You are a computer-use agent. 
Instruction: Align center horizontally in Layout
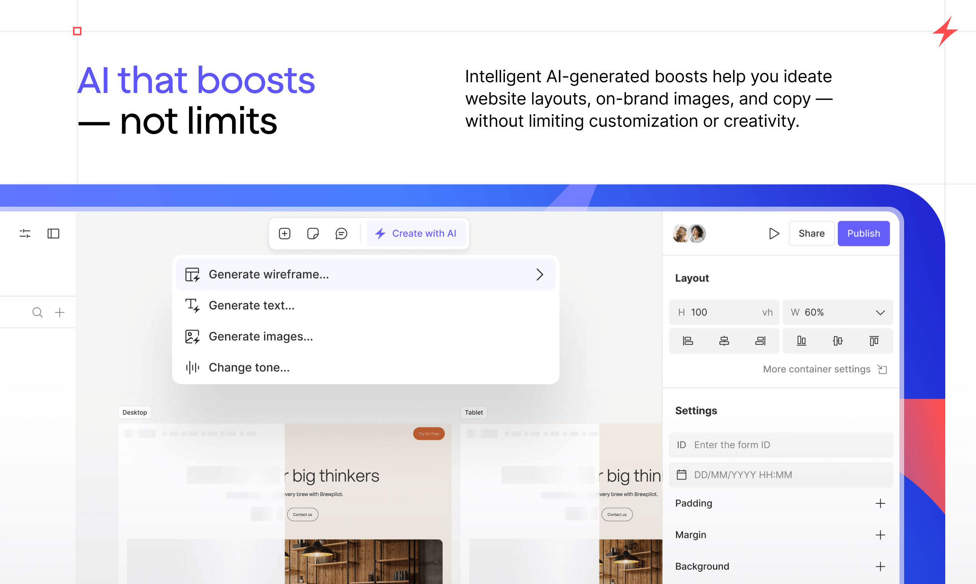coord(724,340)
